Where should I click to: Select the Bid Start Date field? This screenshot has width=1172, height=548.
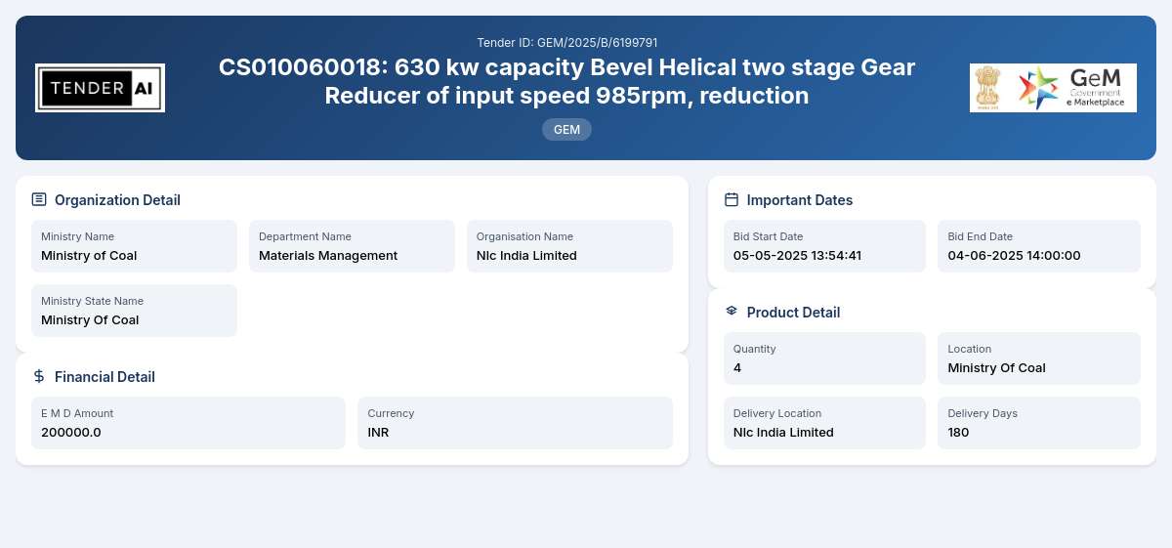[824, 246]
